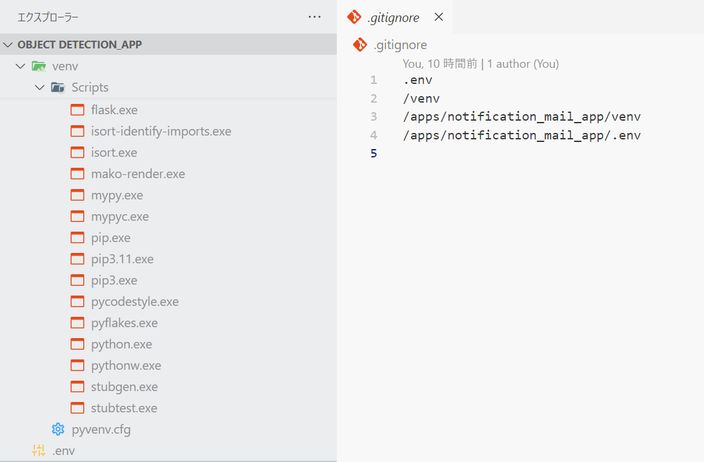Viewport: 704px width, 462px height.
Task: Open pip.exe file name
Action: (x=110, y=238)
